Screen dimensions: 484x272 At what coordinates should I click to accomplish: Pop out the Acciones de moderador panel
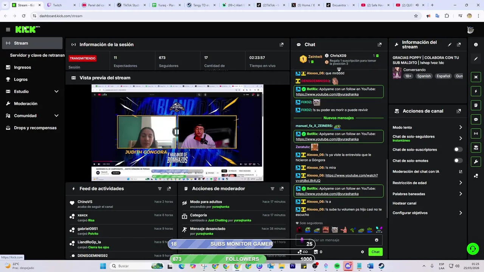[x=281, y=189]
